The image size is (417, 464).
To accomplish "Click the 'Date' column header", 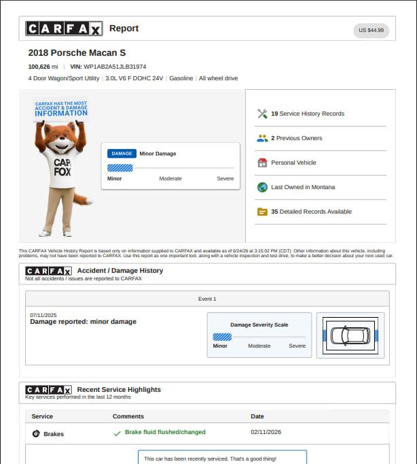I will pos(257,416).
